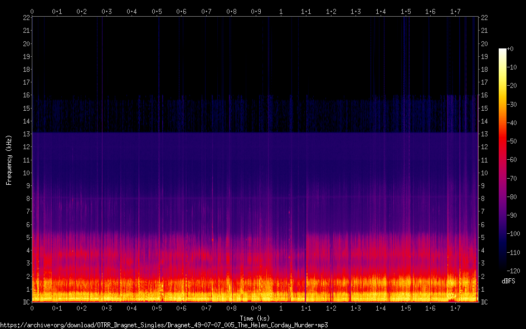526x329 pixels.
Task: Select the 0.3 tick on the bottom time axis
Action: pyautogui.click(x=106, y=308)
